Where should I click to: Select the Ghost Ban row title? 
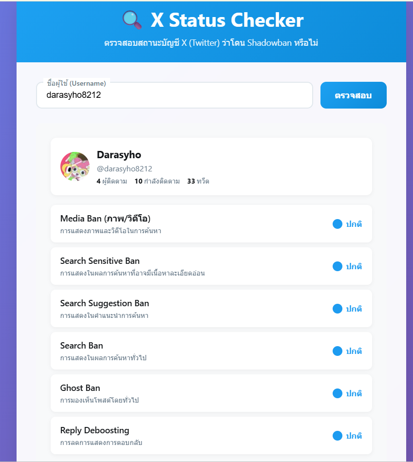(x=80, y=388)
